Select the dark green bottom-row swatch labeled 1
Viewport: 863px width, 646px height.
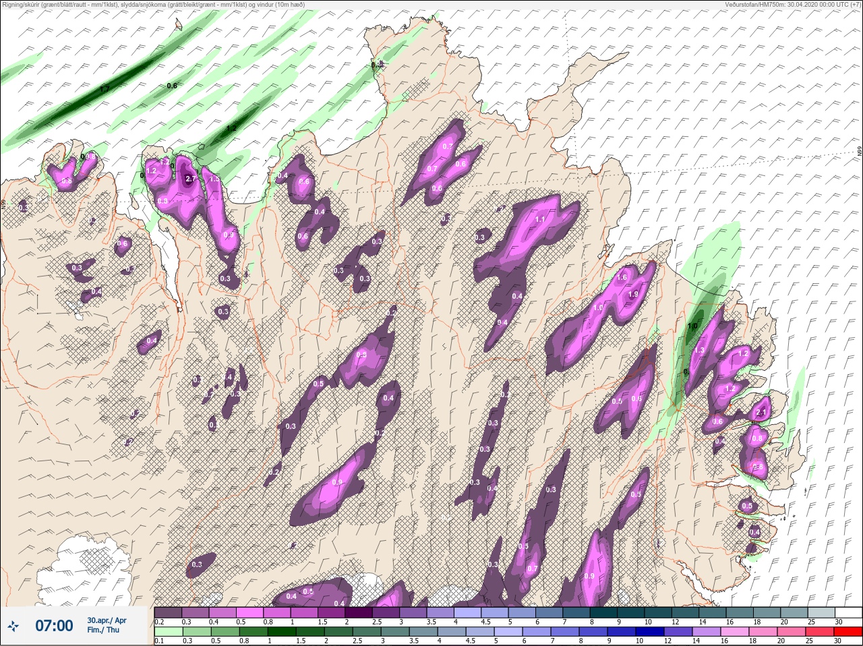(282, 632)
